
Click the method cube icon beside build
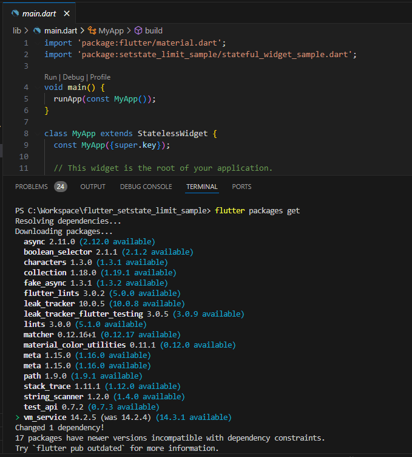coord(138,30)
